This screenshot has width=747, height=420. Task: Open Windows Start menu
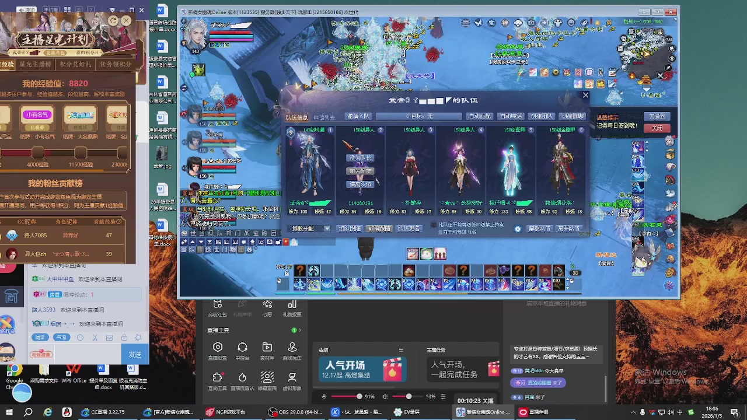pyautogui.click(x=9, y=412)
